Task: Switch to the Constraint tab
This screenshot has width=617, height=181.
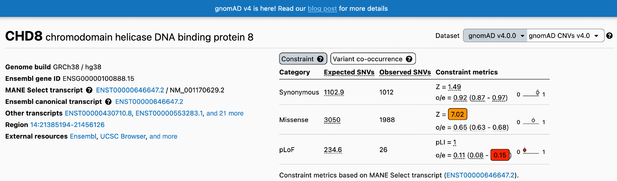Action: 297,59
